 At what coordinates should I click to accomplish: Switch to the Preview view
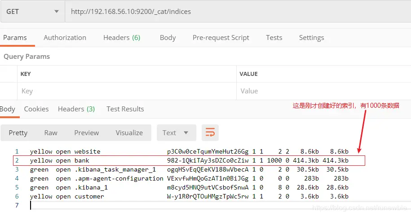tap(87, 133)
